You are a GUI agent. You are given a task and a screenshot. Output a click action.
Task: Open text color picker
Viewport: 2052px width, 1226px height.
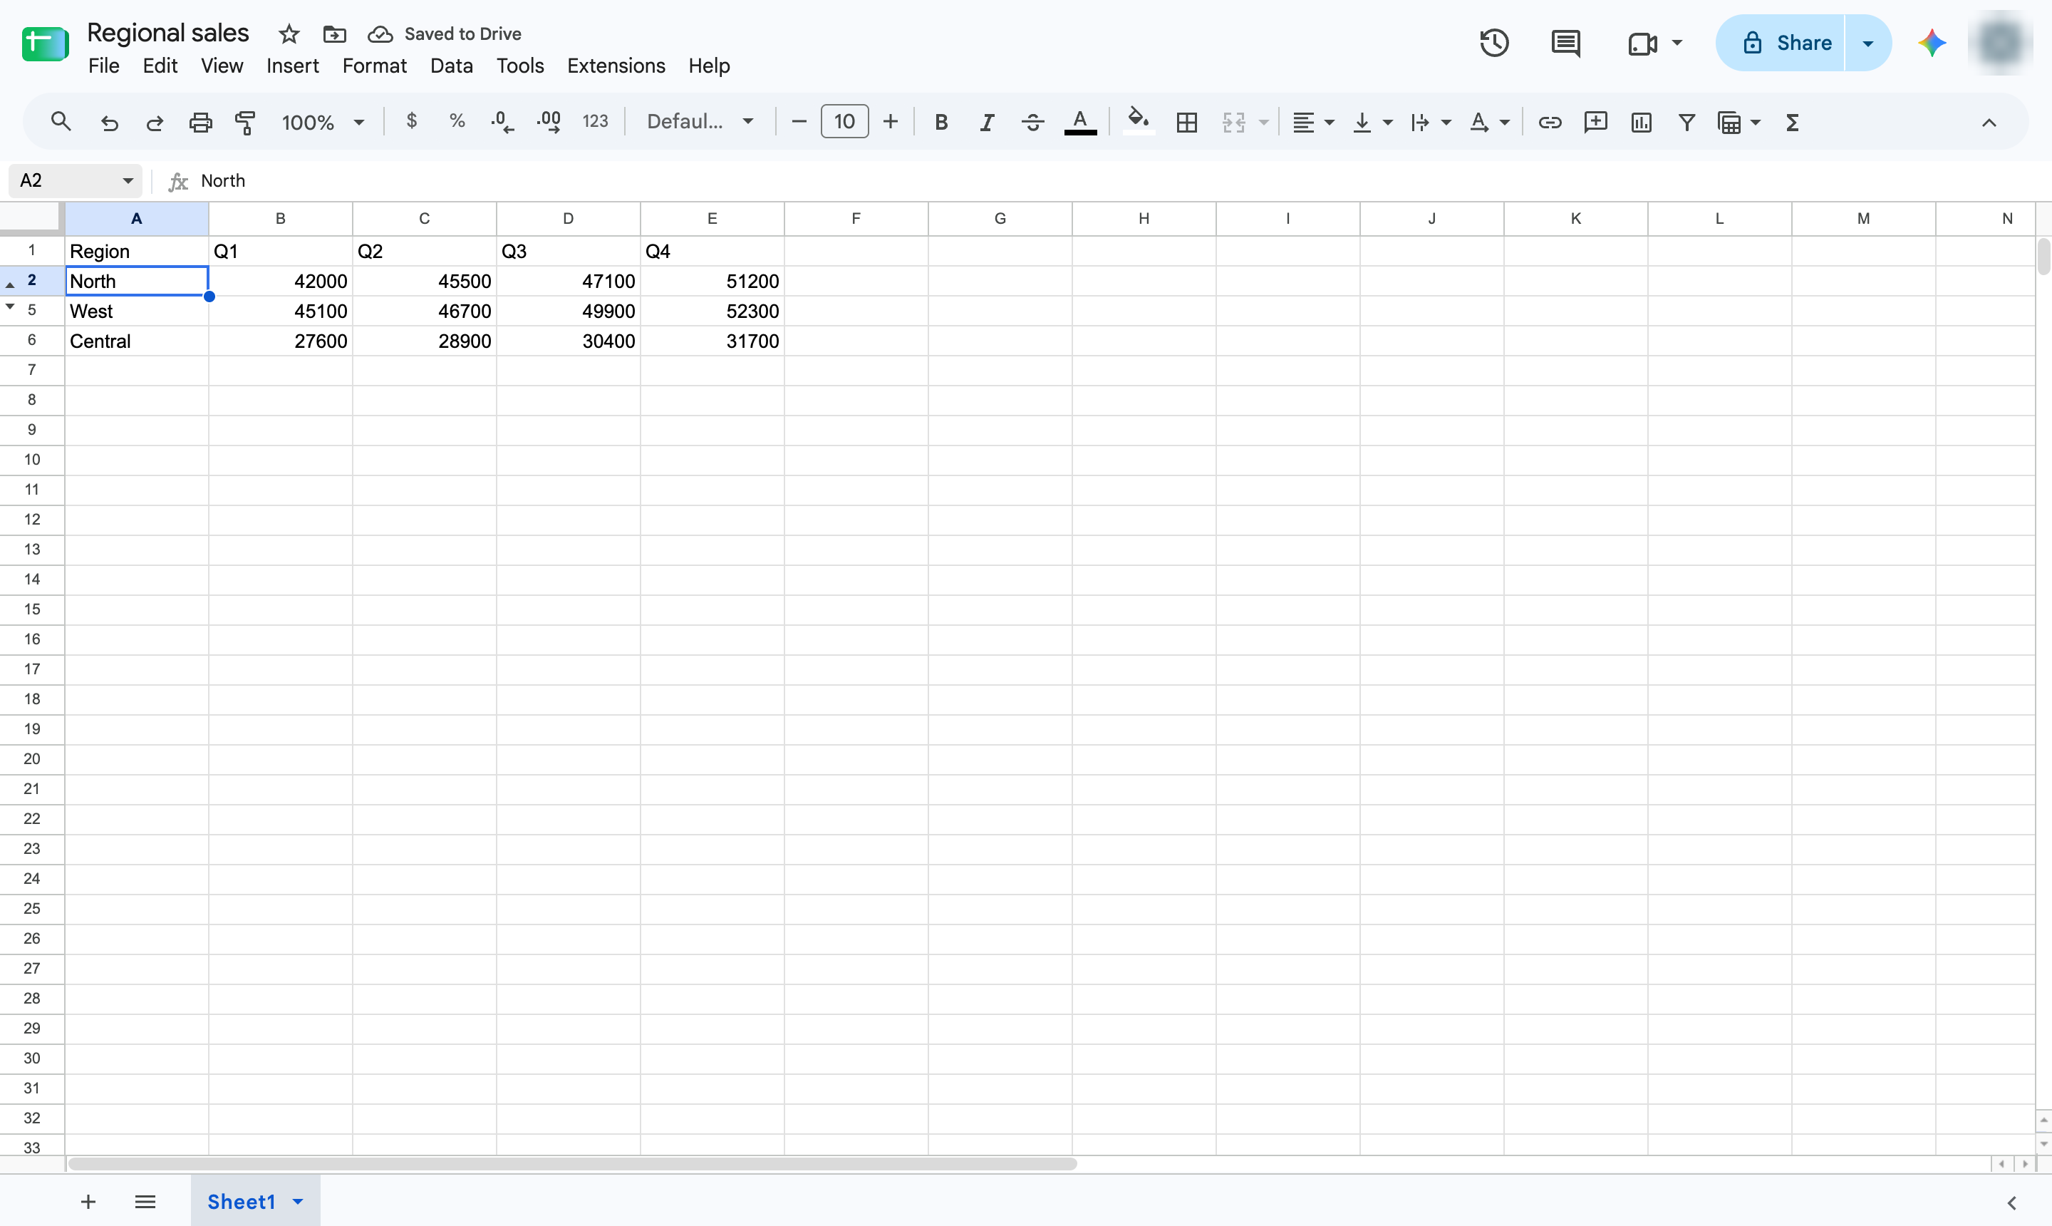tap(1079, 123)
